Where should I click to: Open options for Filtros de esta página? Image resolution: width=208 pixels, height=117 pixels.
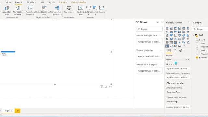pyautogui.click(x=161, y=50)
